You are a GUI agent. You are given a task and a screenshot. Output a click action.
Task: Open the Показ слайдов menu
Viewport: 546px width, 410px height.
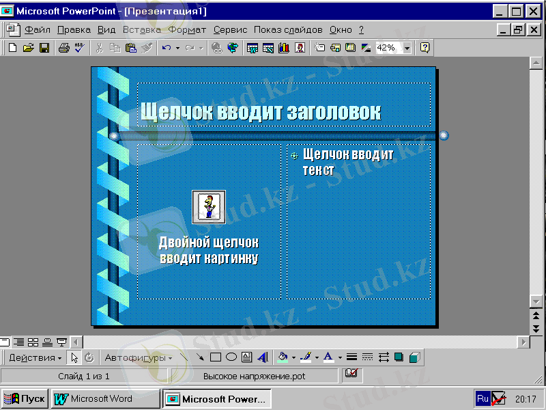click(288, 30)
